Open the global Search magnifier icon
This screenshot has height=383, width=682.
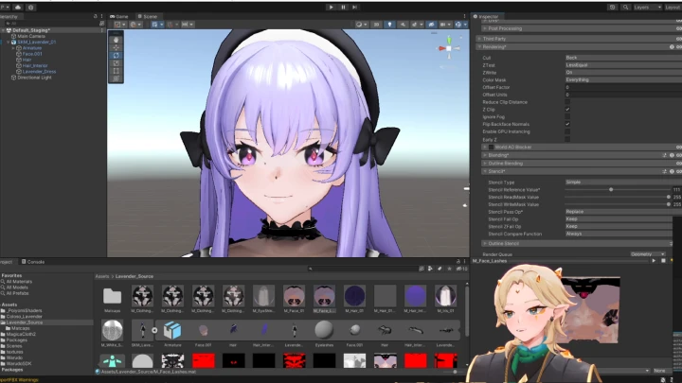(x=625, y=7)
